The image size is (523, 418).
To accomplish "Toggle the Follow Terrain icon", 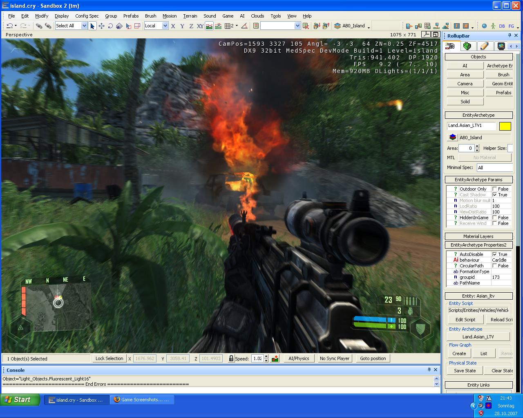I will [209, 26].
